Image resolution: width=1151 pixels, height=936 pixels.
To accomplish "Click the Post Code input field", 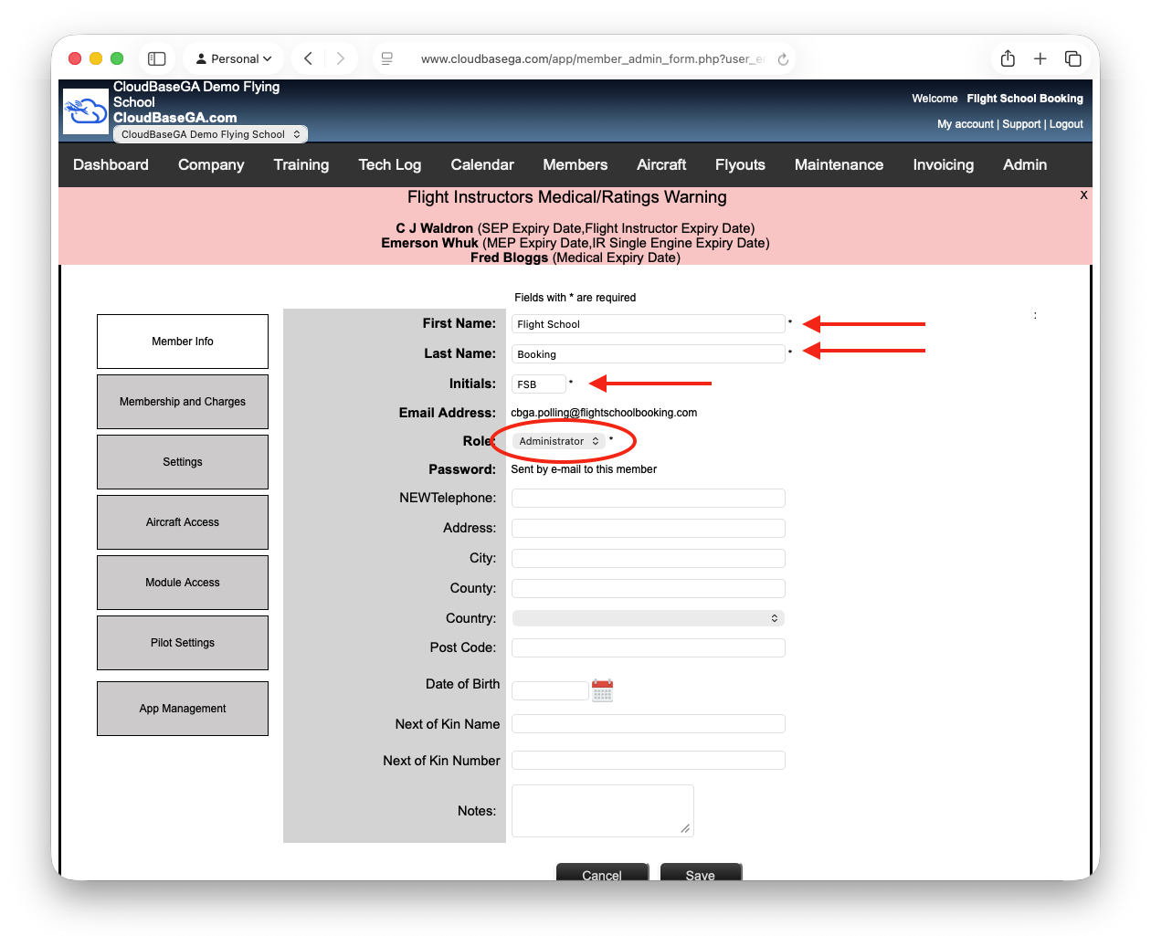I will tap(649, 647).
